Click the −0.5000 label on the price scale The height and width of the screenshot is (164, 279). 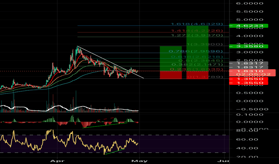click(x=252, y=109)
